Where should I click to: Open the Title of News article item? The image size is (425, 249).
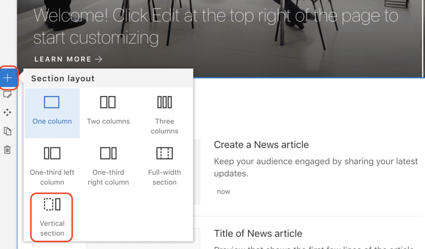click(258, 234)
